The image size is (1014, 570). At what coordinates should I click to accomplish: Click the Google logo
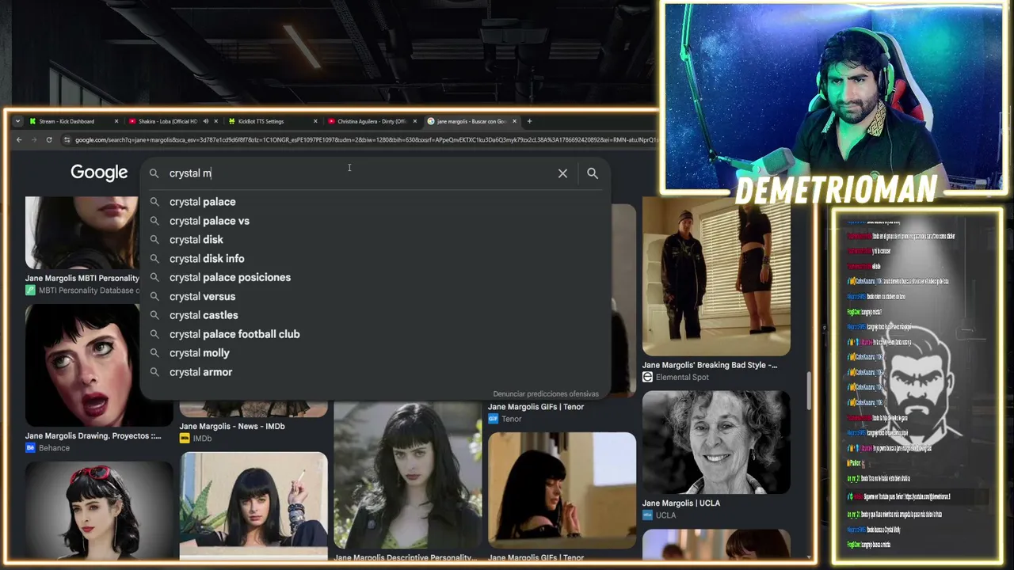99,173
